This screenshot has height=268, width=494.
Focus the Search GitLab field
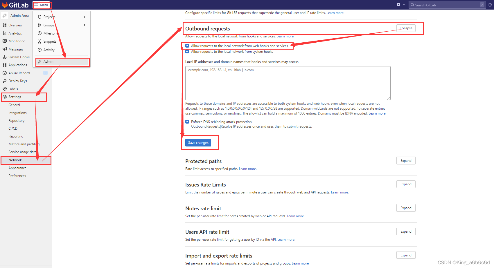click(447, 5)
